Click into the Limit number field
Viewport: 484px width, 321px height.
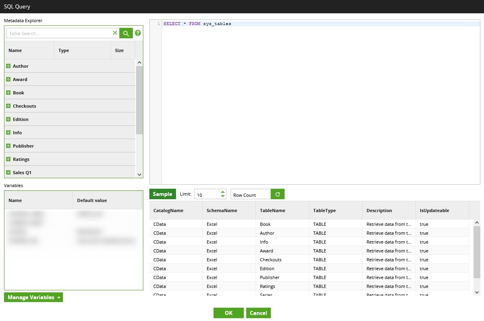tap(207, 194)
